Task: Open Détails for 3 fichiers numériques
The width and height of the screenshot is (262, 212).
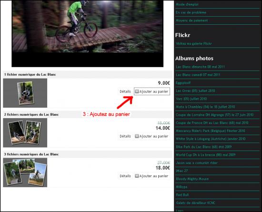Action: tap(125, 176)
